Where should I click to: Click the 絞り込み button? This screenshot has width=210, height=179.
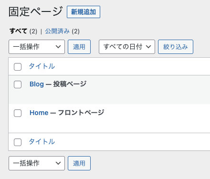click(x=176, y=47)
